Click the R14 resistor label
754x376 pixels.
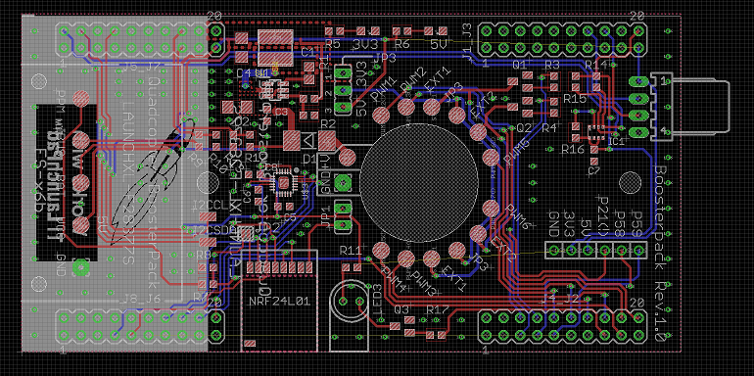(595, 65)
